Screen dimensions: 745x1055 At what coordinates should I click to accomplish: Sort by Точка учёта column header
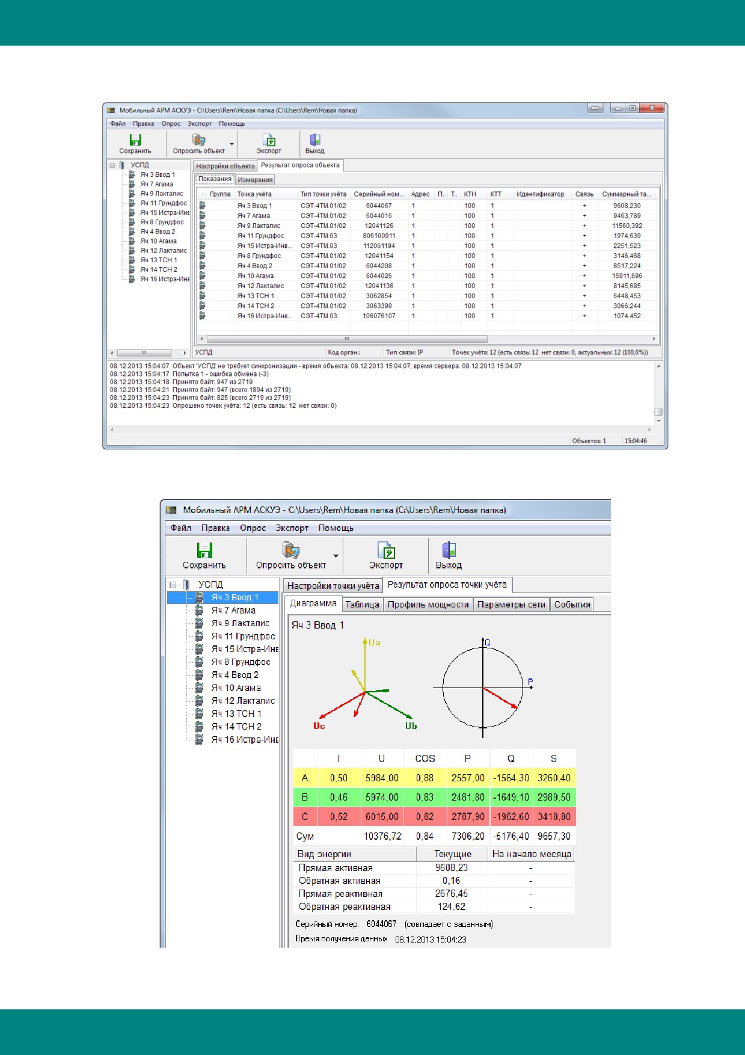[x=265, y=194]
